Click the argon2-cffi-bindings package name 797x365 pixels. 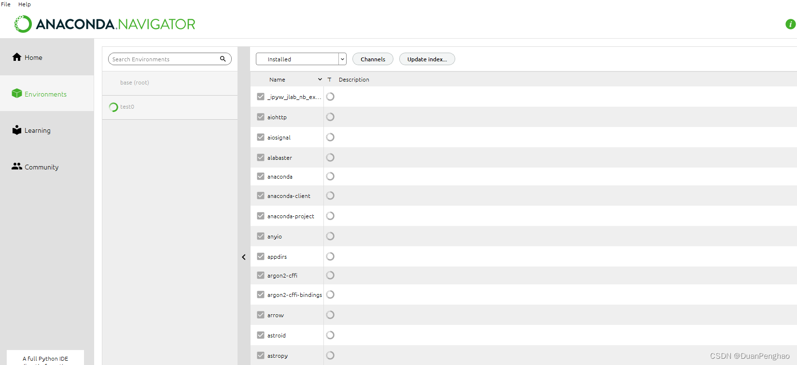pos(294,295)
